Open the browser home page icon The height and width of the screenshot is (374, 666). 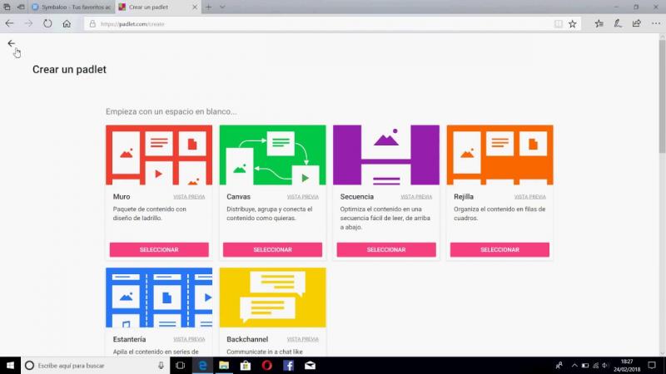[67, 24]
